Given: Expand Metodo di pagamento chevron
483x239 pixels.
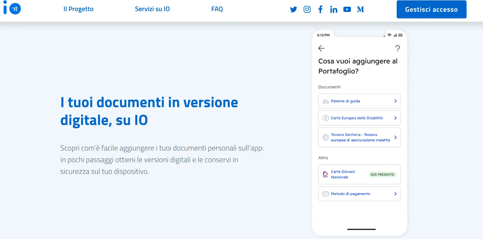Looking at the screenshot, I should (x=395, y=194).
